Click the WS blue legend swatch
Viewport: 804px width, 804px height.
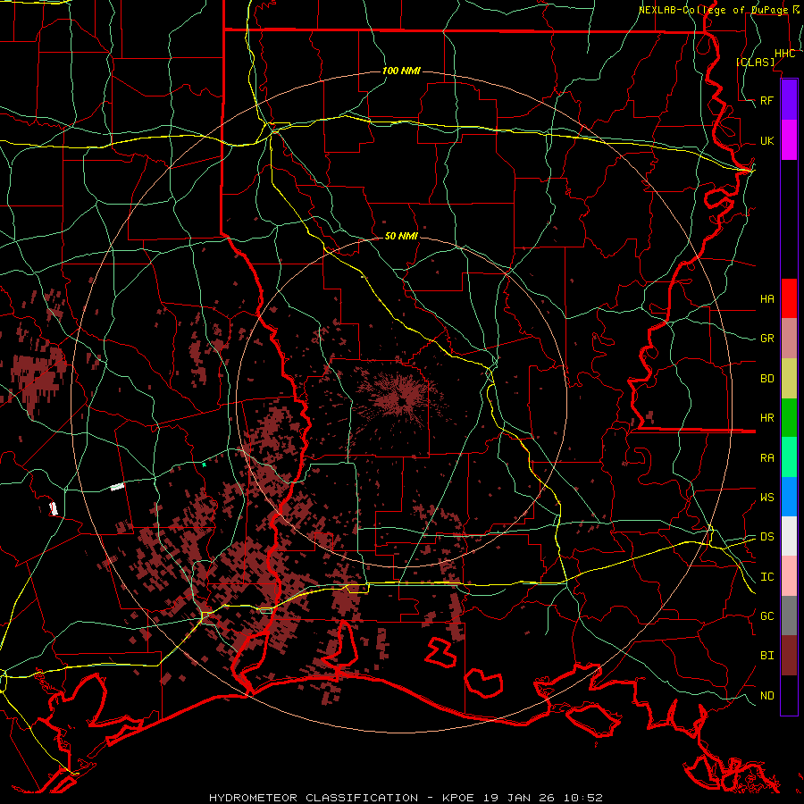coord(789,497)
